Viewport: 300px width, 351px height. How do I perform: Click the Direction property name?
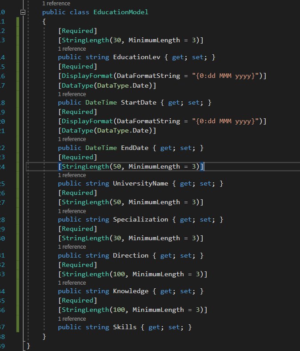[x=131, y=256]
